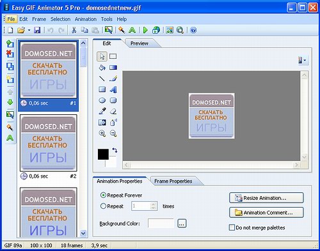The image size is (320, 251).
Task: Click the Background Color preview box
Action: pyautogui.click(x=161, y=224)
